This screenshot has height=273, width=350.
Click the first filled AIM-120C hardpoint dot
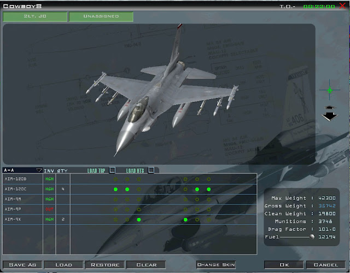115,189
